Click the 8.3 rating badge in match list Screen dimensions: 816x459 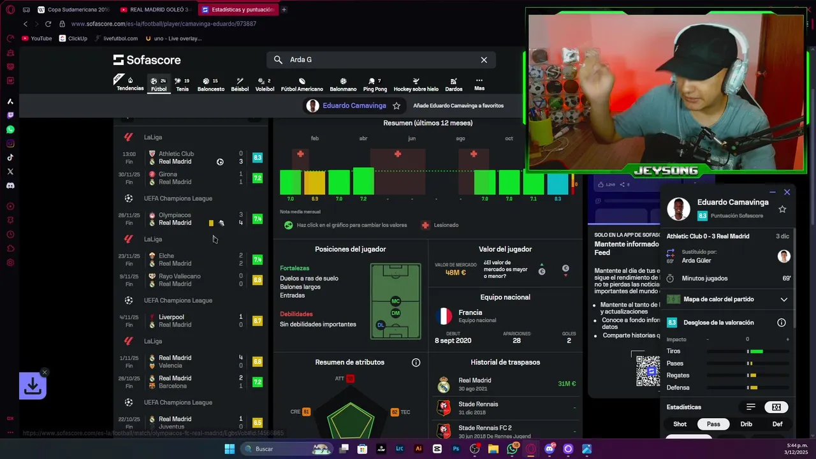(x=258, y=157)
